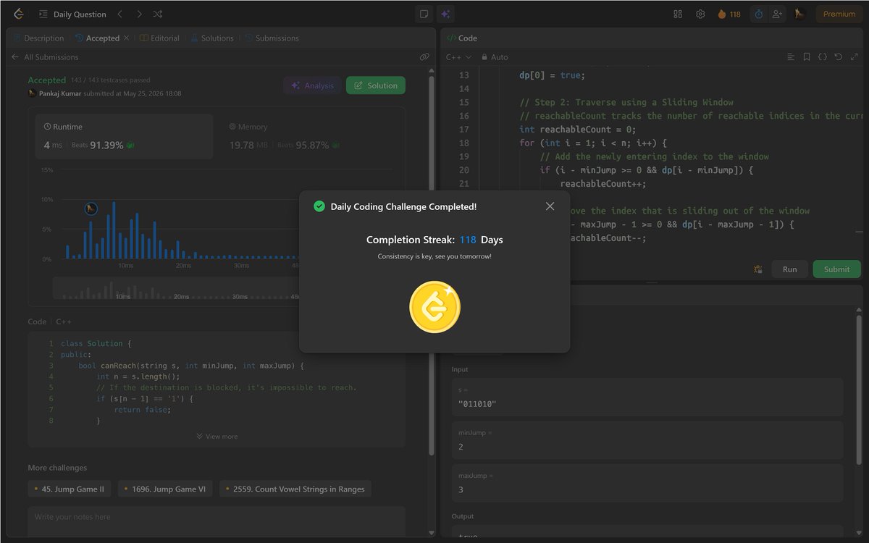
Task: Open the notes icon in top bar
Action: tap(424, 14)
